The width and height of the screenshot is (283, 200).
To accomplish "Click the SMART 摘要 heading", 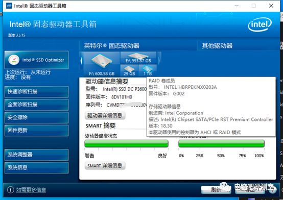I will 101,126.
